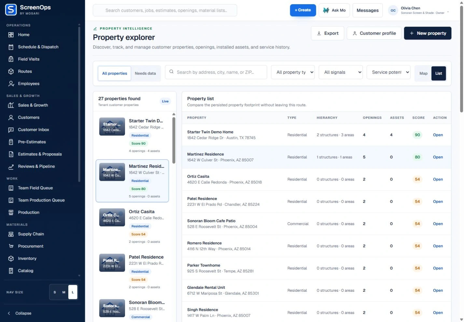Open Team Production Queue icon
The image size is (464, 322).
[11, 200]
